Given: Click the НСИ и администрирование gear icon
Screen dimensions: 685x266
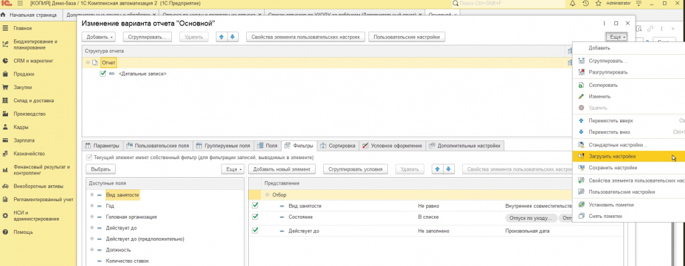Looking at the screenshot, I should point(5,216).
